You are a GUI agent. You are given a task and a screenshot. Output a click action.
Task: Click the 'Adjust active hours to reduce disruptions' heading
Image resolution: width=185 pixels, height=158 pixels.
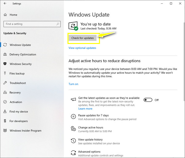[105, 61]
